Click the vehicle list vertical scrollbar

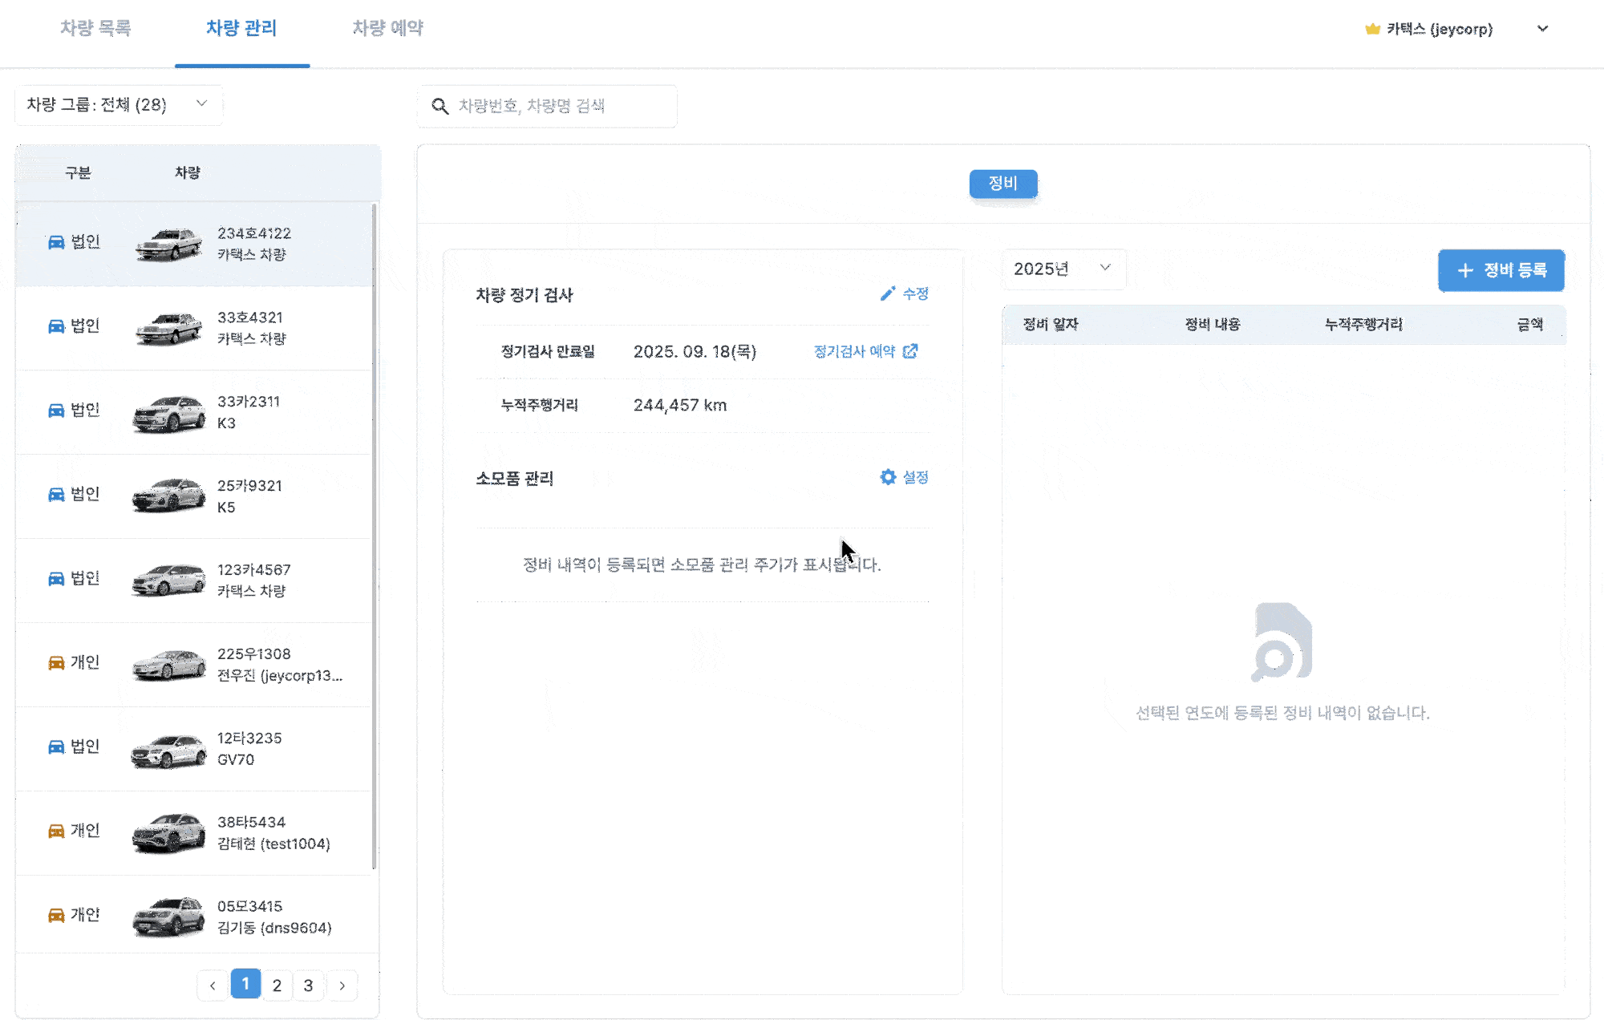[x=375, y=537]
